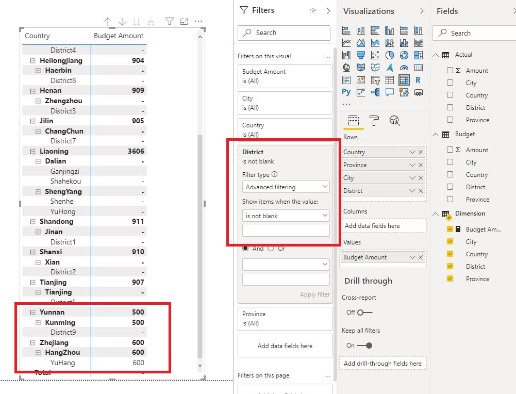Collapse the Actual table in Fields
The width and height of the screenshot is (516, 394).
click(x=436, y=55)
